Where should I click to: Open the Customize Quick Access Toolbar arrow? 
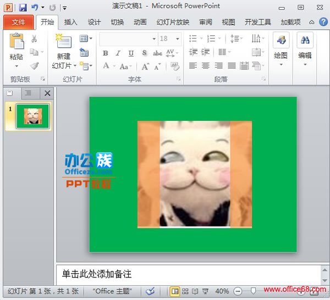click(x=64, y=8)
